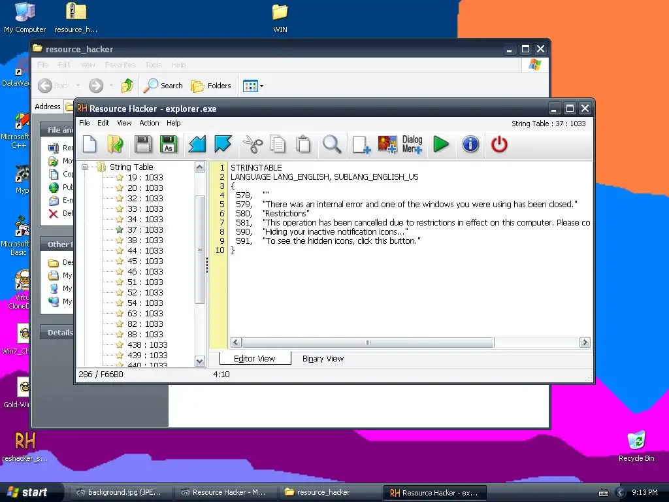The image size is (669, 502).
Task: Click Search icon in resource_hacker Explorer window
Action: [x=163, y=86]
